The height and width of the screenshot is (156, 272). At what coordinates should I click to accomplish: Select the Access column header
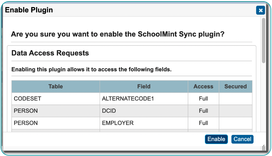(203, 87)
